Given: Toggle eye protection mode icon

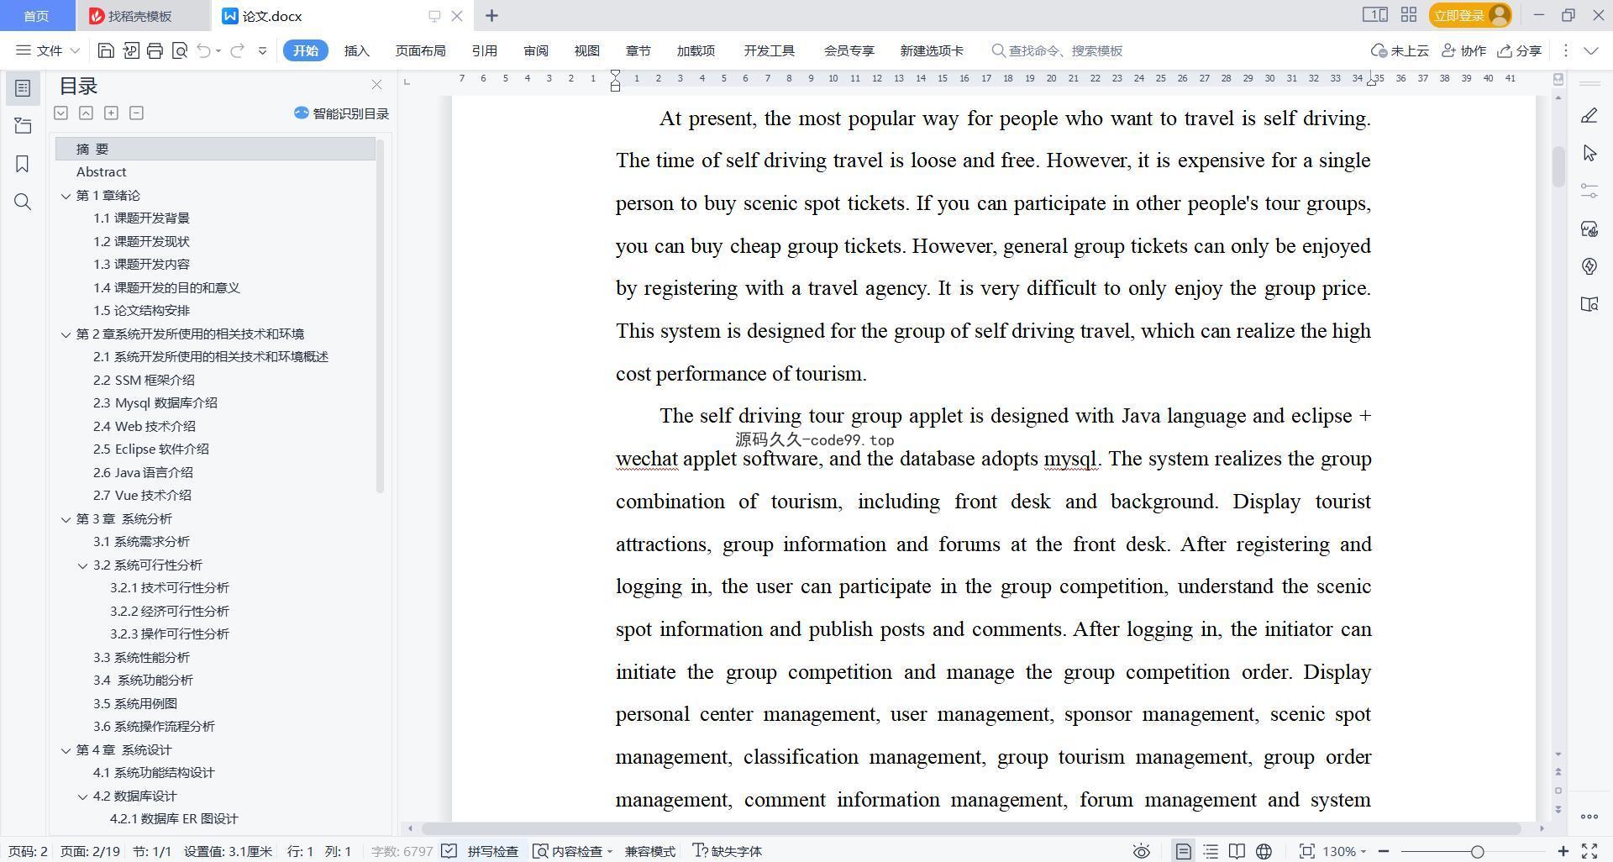Looking at the screenshot, I should 1141,851.
